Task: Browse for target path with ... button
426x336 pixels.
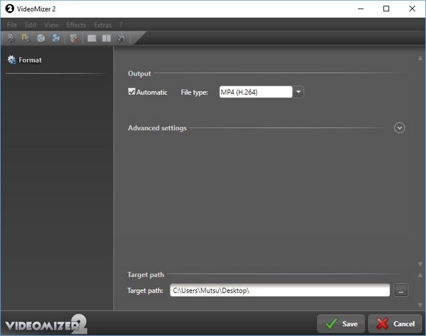Action: [400, 291]
